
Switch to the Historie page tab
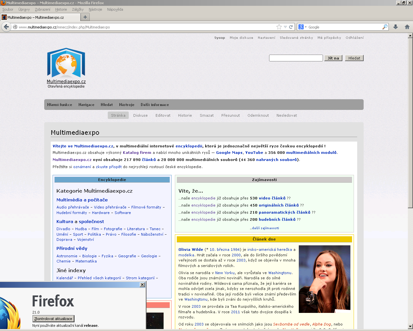185,115
